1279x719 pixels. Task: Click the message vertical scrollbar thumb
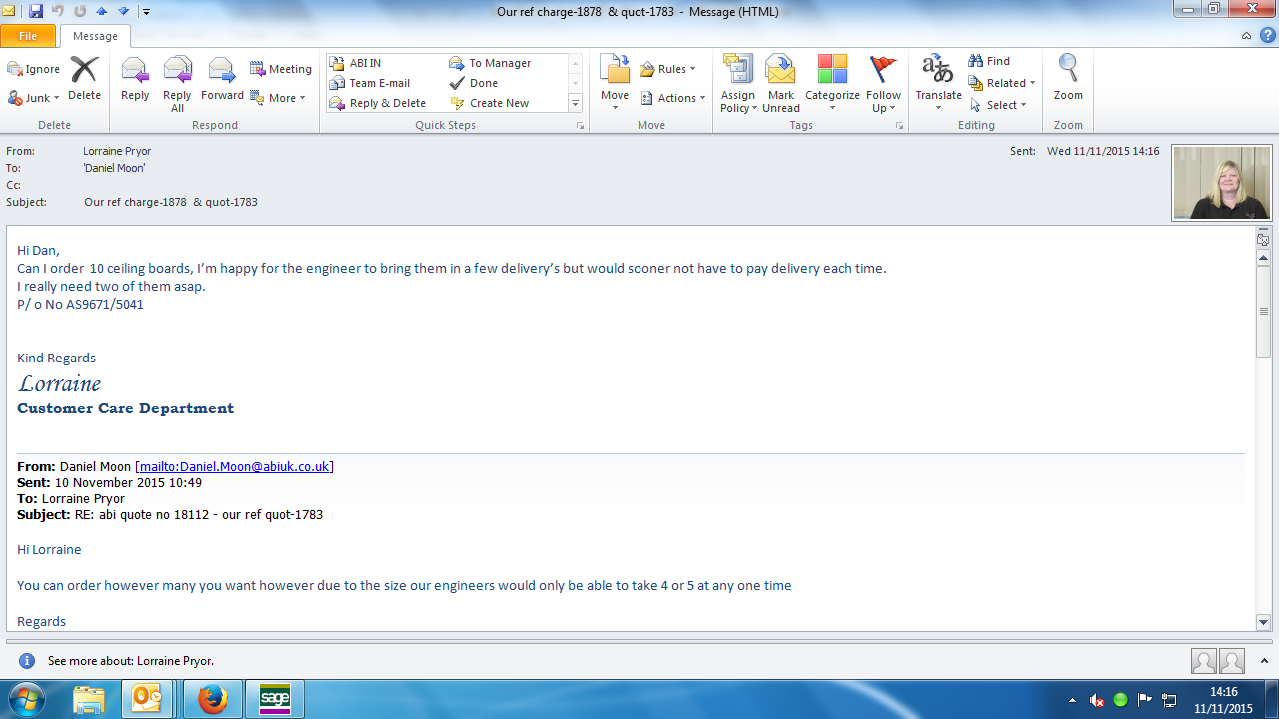pyautogui.click(x=1263, y=311)
